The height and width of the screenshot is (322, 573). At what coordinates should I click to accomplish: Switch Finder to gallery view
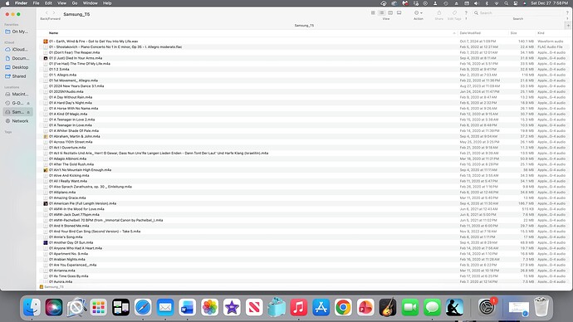point(399,12)
